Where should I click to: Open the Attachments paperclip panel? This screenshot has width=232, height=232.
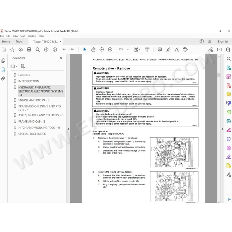tap(3, 79)
